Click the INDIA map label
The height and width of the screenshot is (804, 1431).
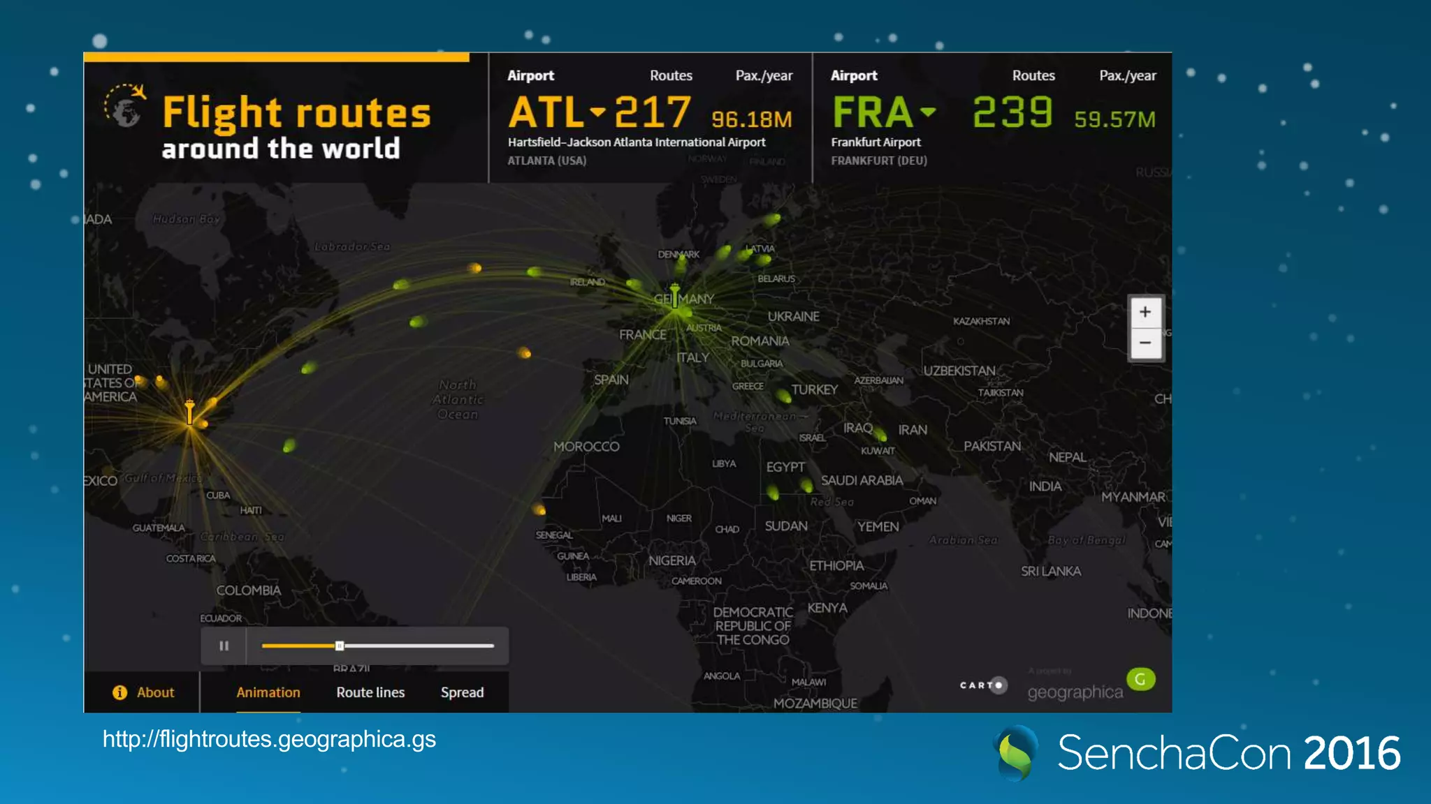(x=1045, y=486)
